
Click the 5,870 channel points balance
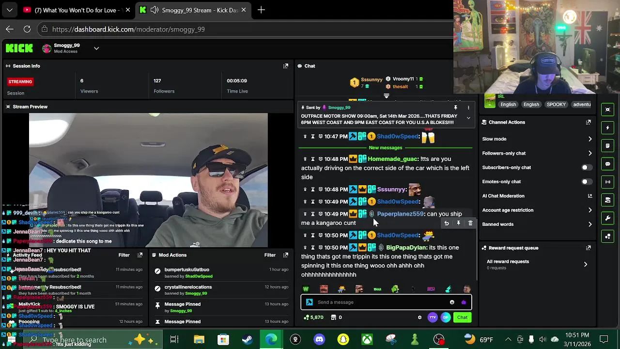[313, 317]
